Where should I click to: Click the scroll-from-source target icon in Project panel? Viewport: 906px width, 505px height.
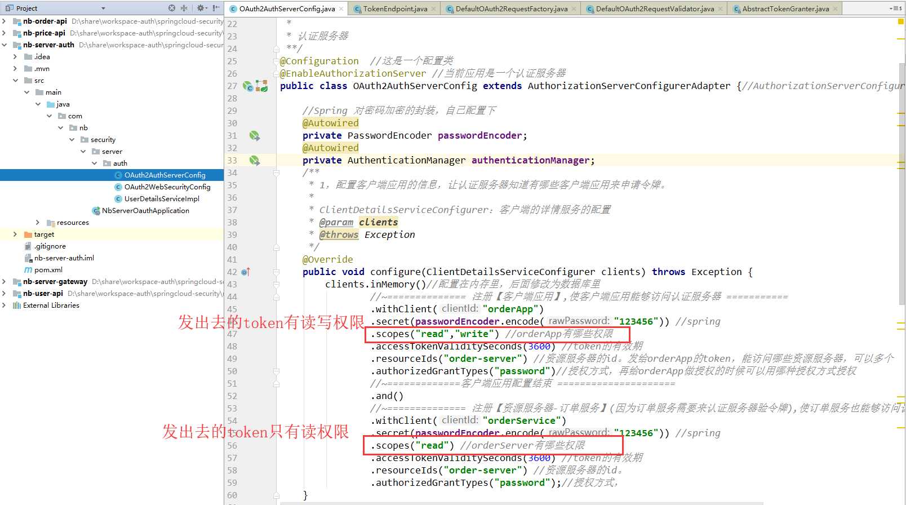172,8
